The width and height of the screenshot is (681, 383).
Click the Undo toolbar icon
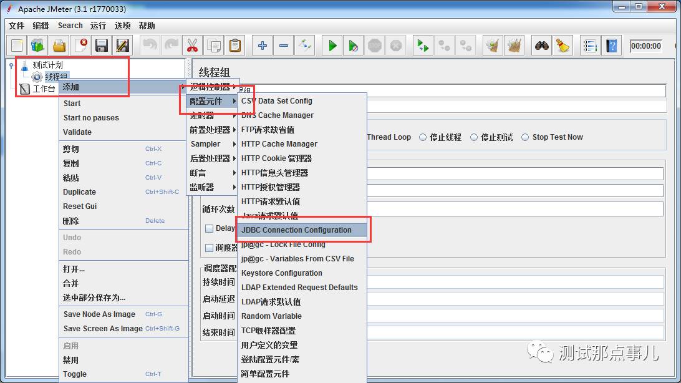click(x=150, y=46)
